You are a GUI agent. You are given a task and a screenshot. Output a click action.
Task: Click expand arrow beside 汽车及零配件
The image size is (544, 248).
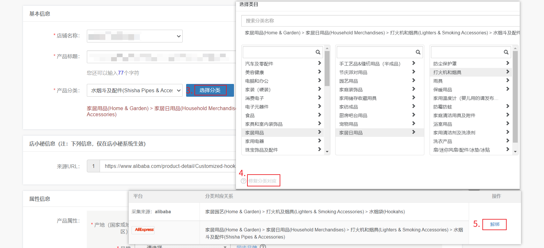[x=320, y=63]
